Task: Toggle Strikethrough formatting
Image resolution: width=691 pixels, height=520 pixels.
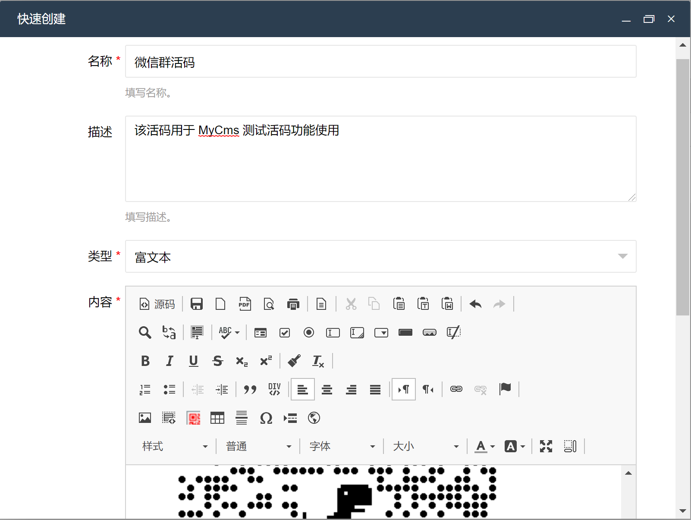Action: pos(218,361)
